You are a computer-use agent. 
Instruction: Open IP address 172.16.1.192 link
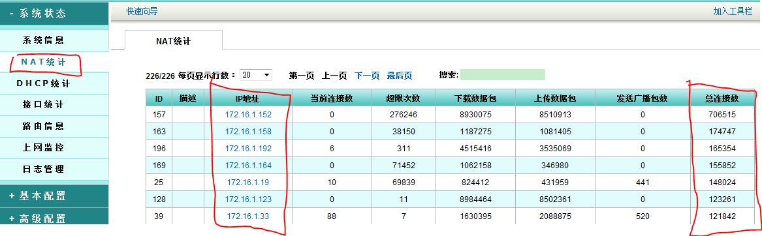click(248, 149)
